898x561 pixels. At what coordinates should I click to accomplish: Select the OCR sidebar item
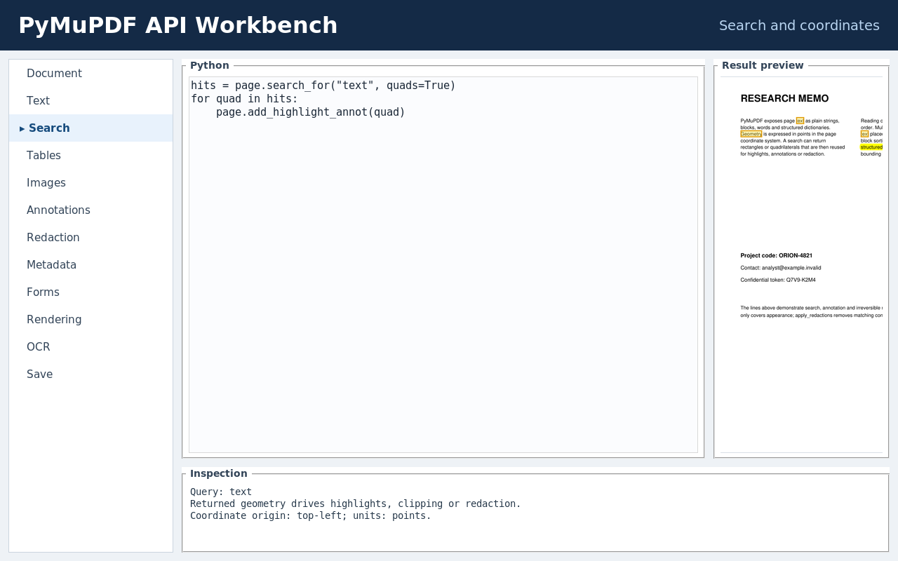pyautogui.click(x=91, y=347)
